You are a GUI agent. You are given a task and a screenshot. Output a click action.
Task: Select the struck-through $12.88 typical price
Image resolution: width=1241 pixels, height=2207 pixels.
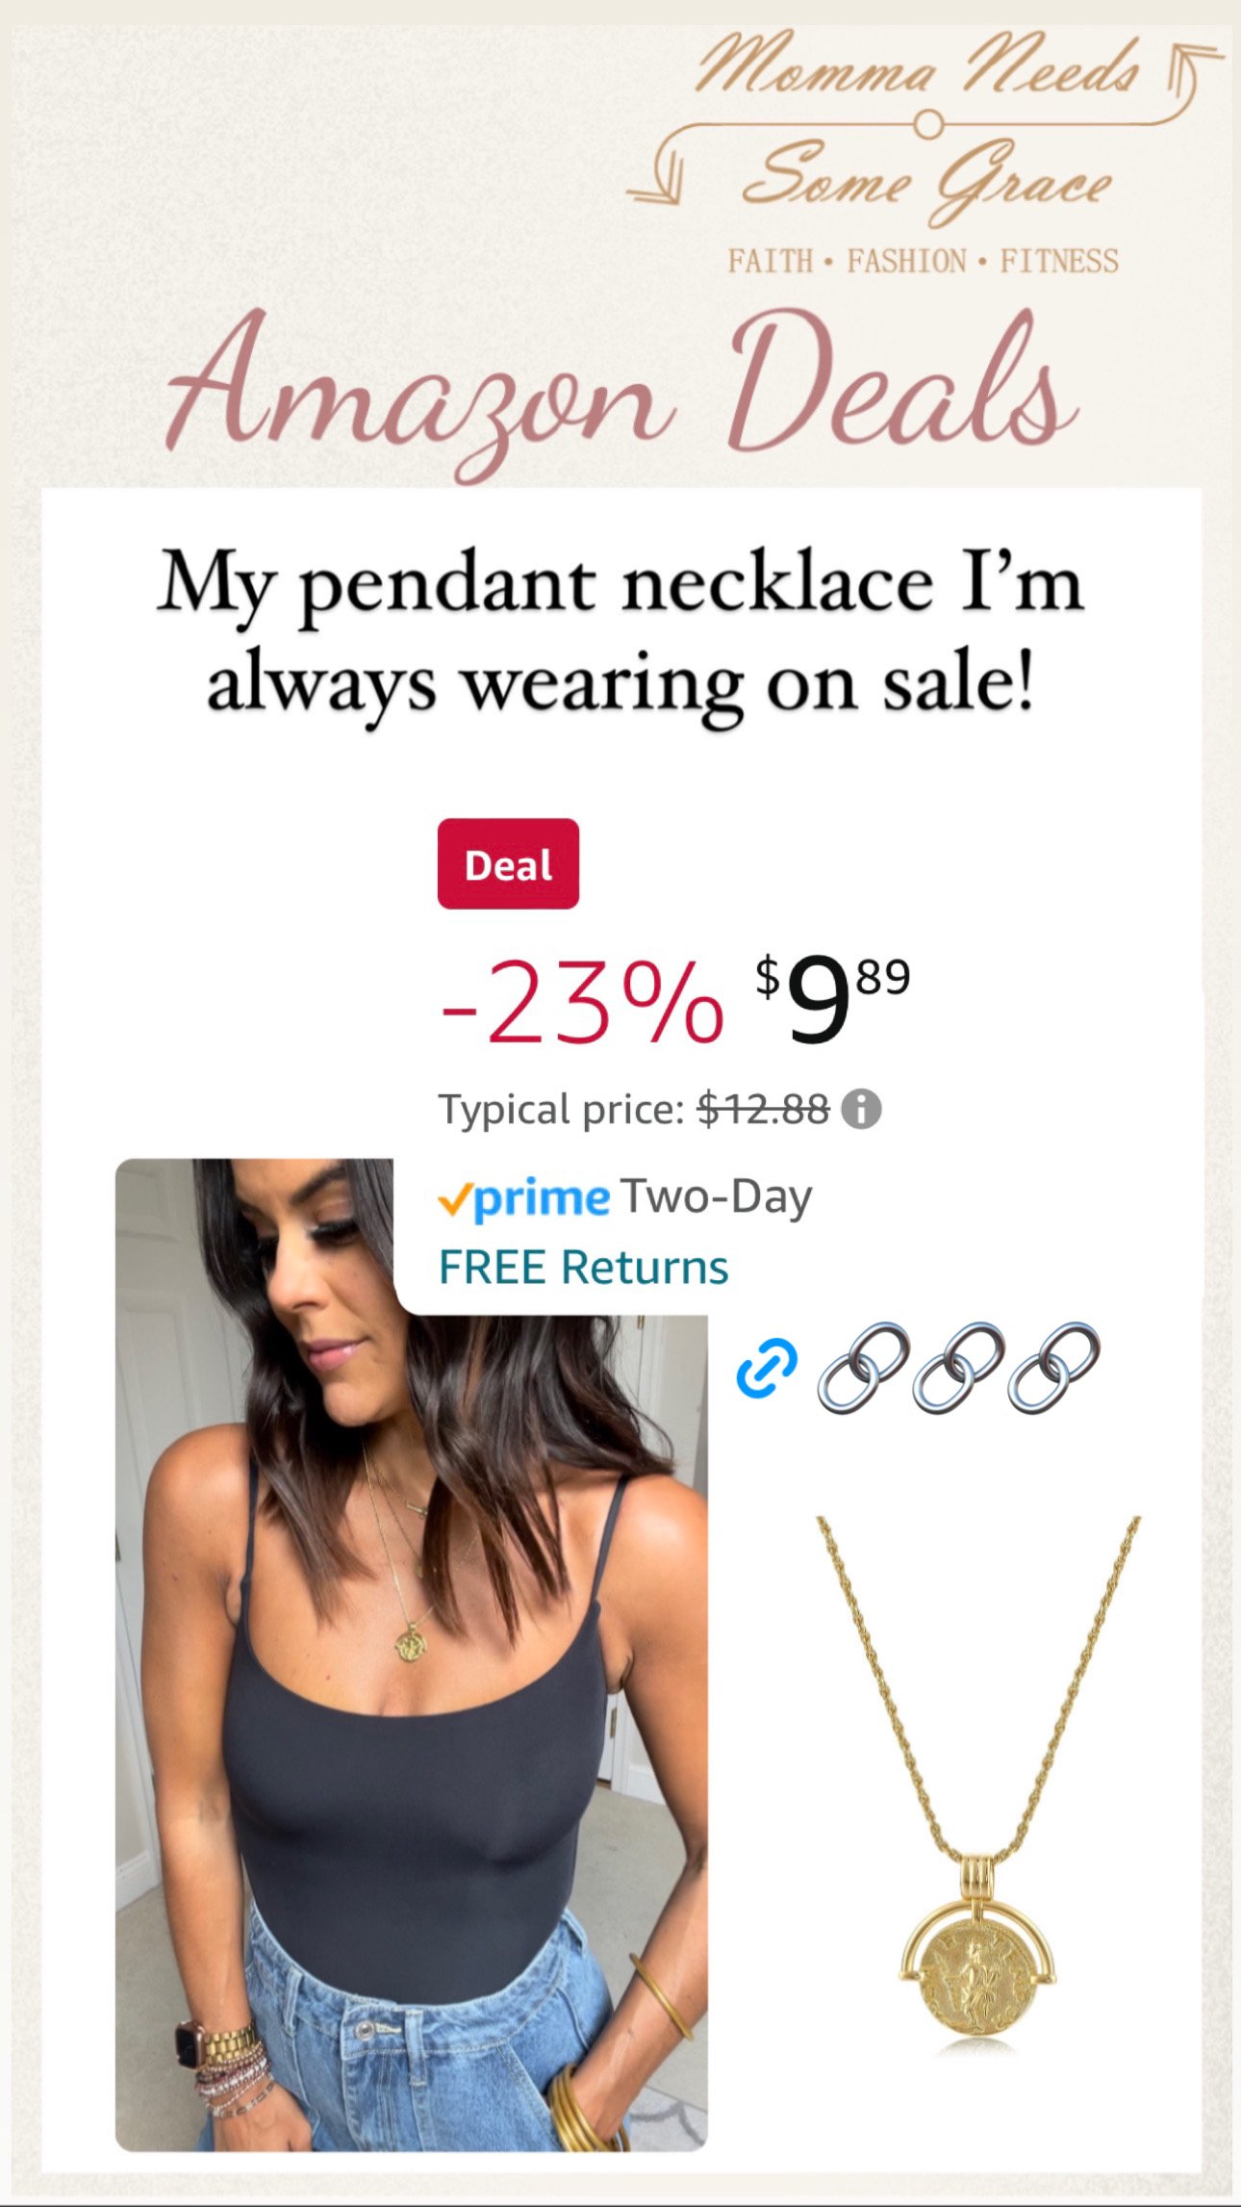point(763,1110)
